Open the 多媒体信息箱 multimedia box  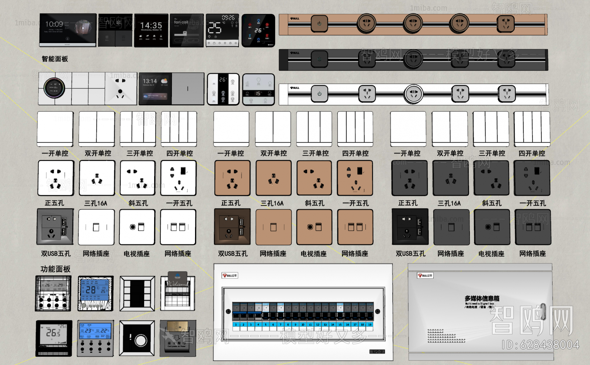click(x=480, y=312)
